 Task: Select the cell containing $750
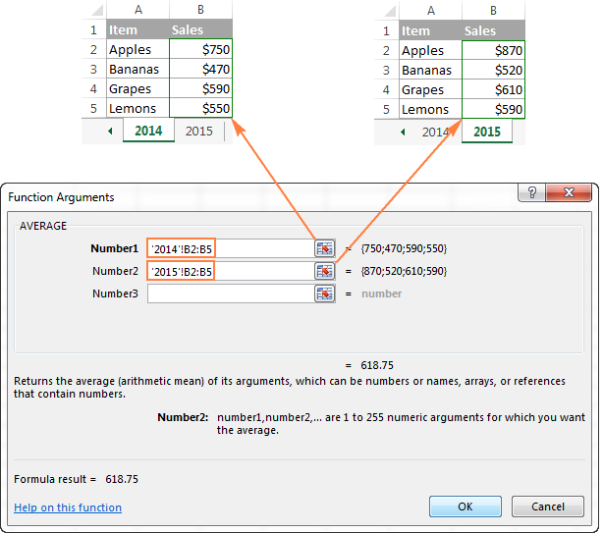[x=201, y=50]
